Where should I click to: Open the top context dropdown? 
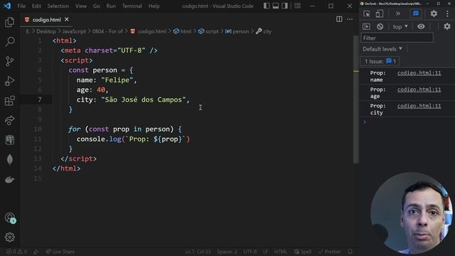tap(400, 27)
